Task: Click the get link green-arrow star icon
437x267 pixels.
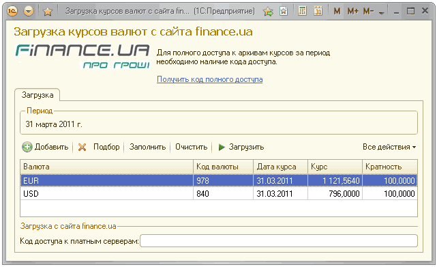Action: (268, 11)
